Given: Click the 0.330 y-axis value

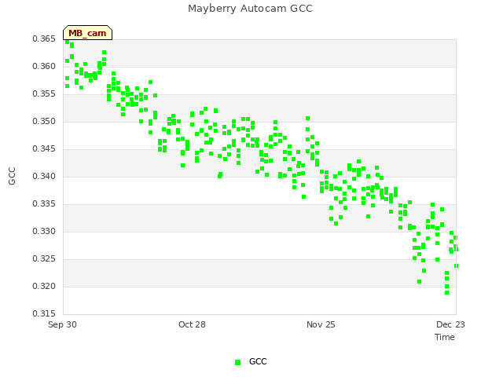Looking at the screenshot, I should point(44,232).
